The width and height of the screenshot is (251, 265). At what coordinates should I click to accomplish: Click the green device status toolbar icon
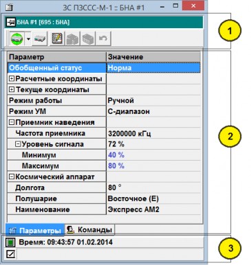coord(17,38)
